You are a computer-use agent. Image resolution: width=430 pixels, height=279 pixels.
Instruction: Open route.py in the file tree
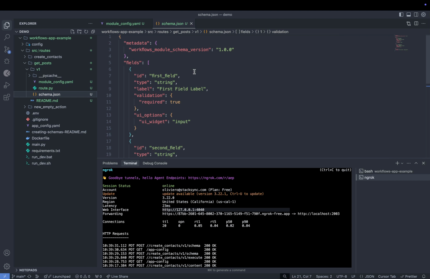click(46, 88)
